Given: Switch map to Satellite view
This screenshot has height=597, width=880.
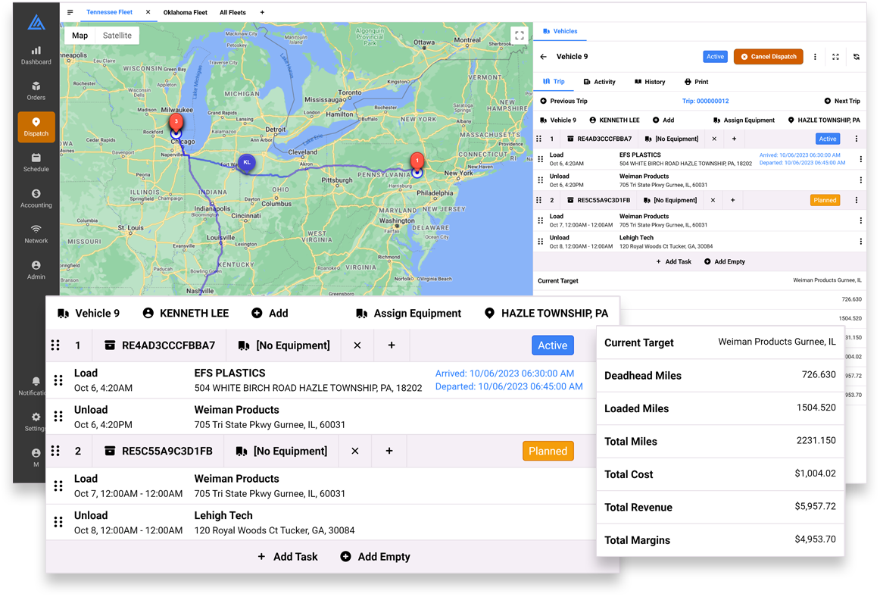Looking at the screenshot, I should click(x=117, y=36).
